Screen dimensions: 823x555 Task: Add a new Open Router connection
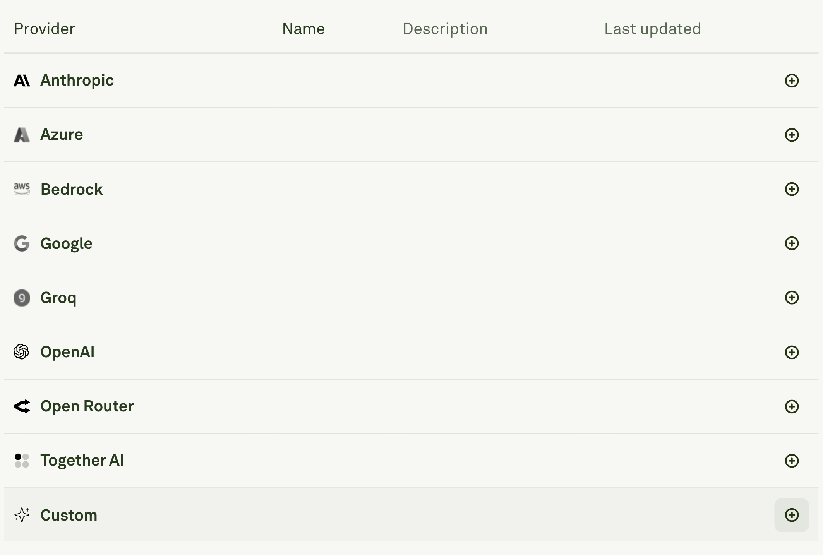coord(792,406)
